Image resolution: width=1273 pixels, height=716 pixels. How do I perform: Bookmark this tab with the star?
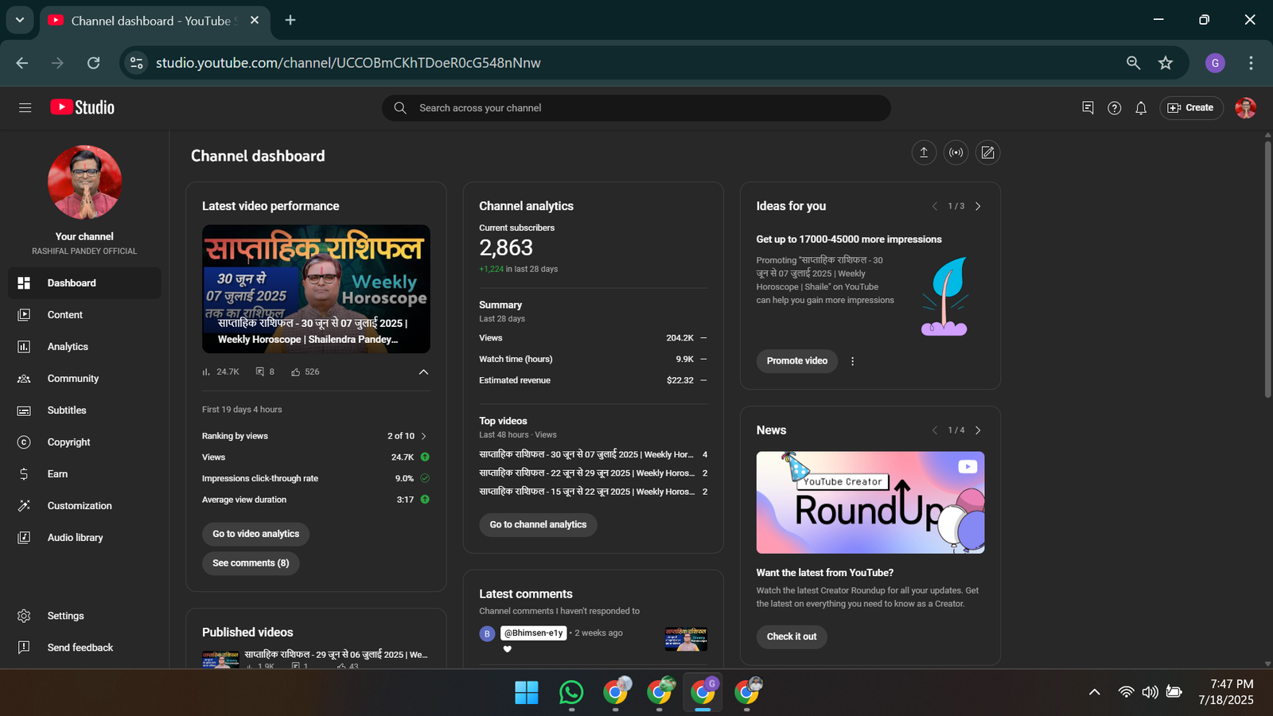1166,63
